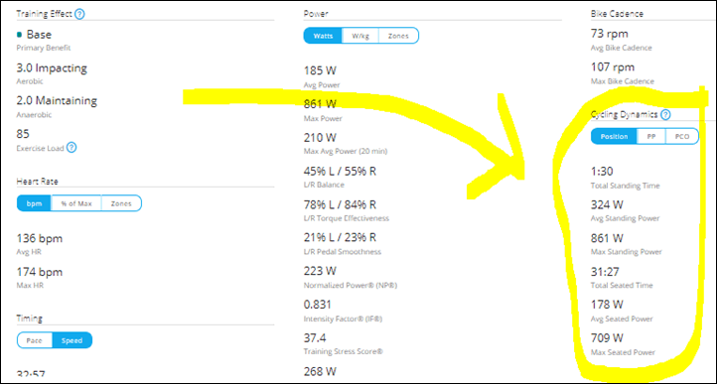Click the 1:30 Total Standing Time value

click(602, 172)
